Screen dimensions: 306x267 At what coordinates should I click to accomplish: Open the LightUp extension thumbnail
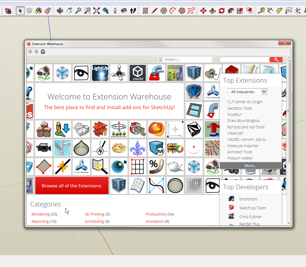pos(100,73)
